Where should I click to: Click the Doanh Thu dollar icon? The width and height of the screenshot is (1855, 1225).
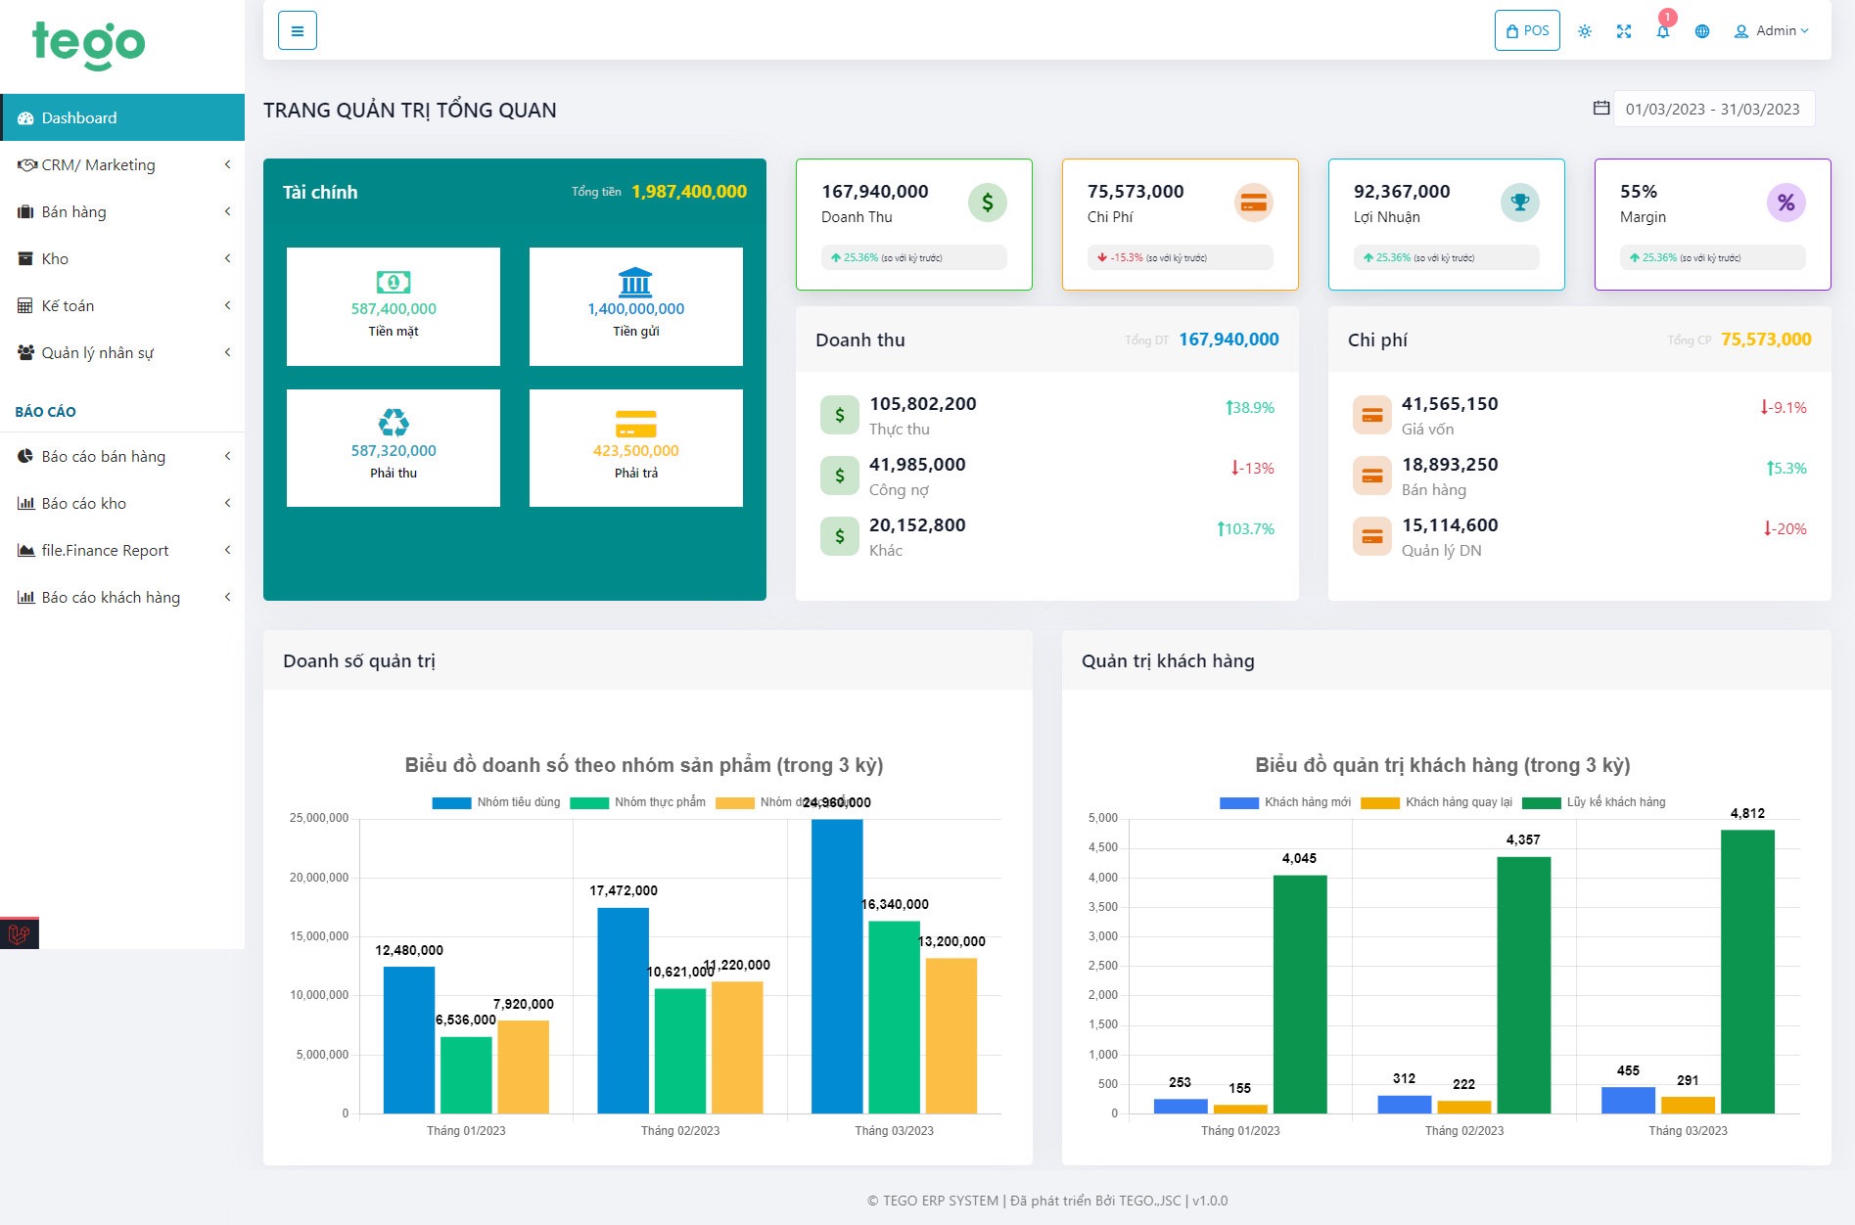[988, 203]
